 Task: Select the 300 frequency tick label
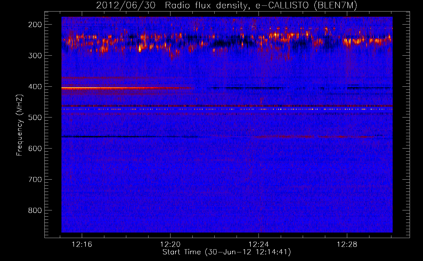(35, 56)
